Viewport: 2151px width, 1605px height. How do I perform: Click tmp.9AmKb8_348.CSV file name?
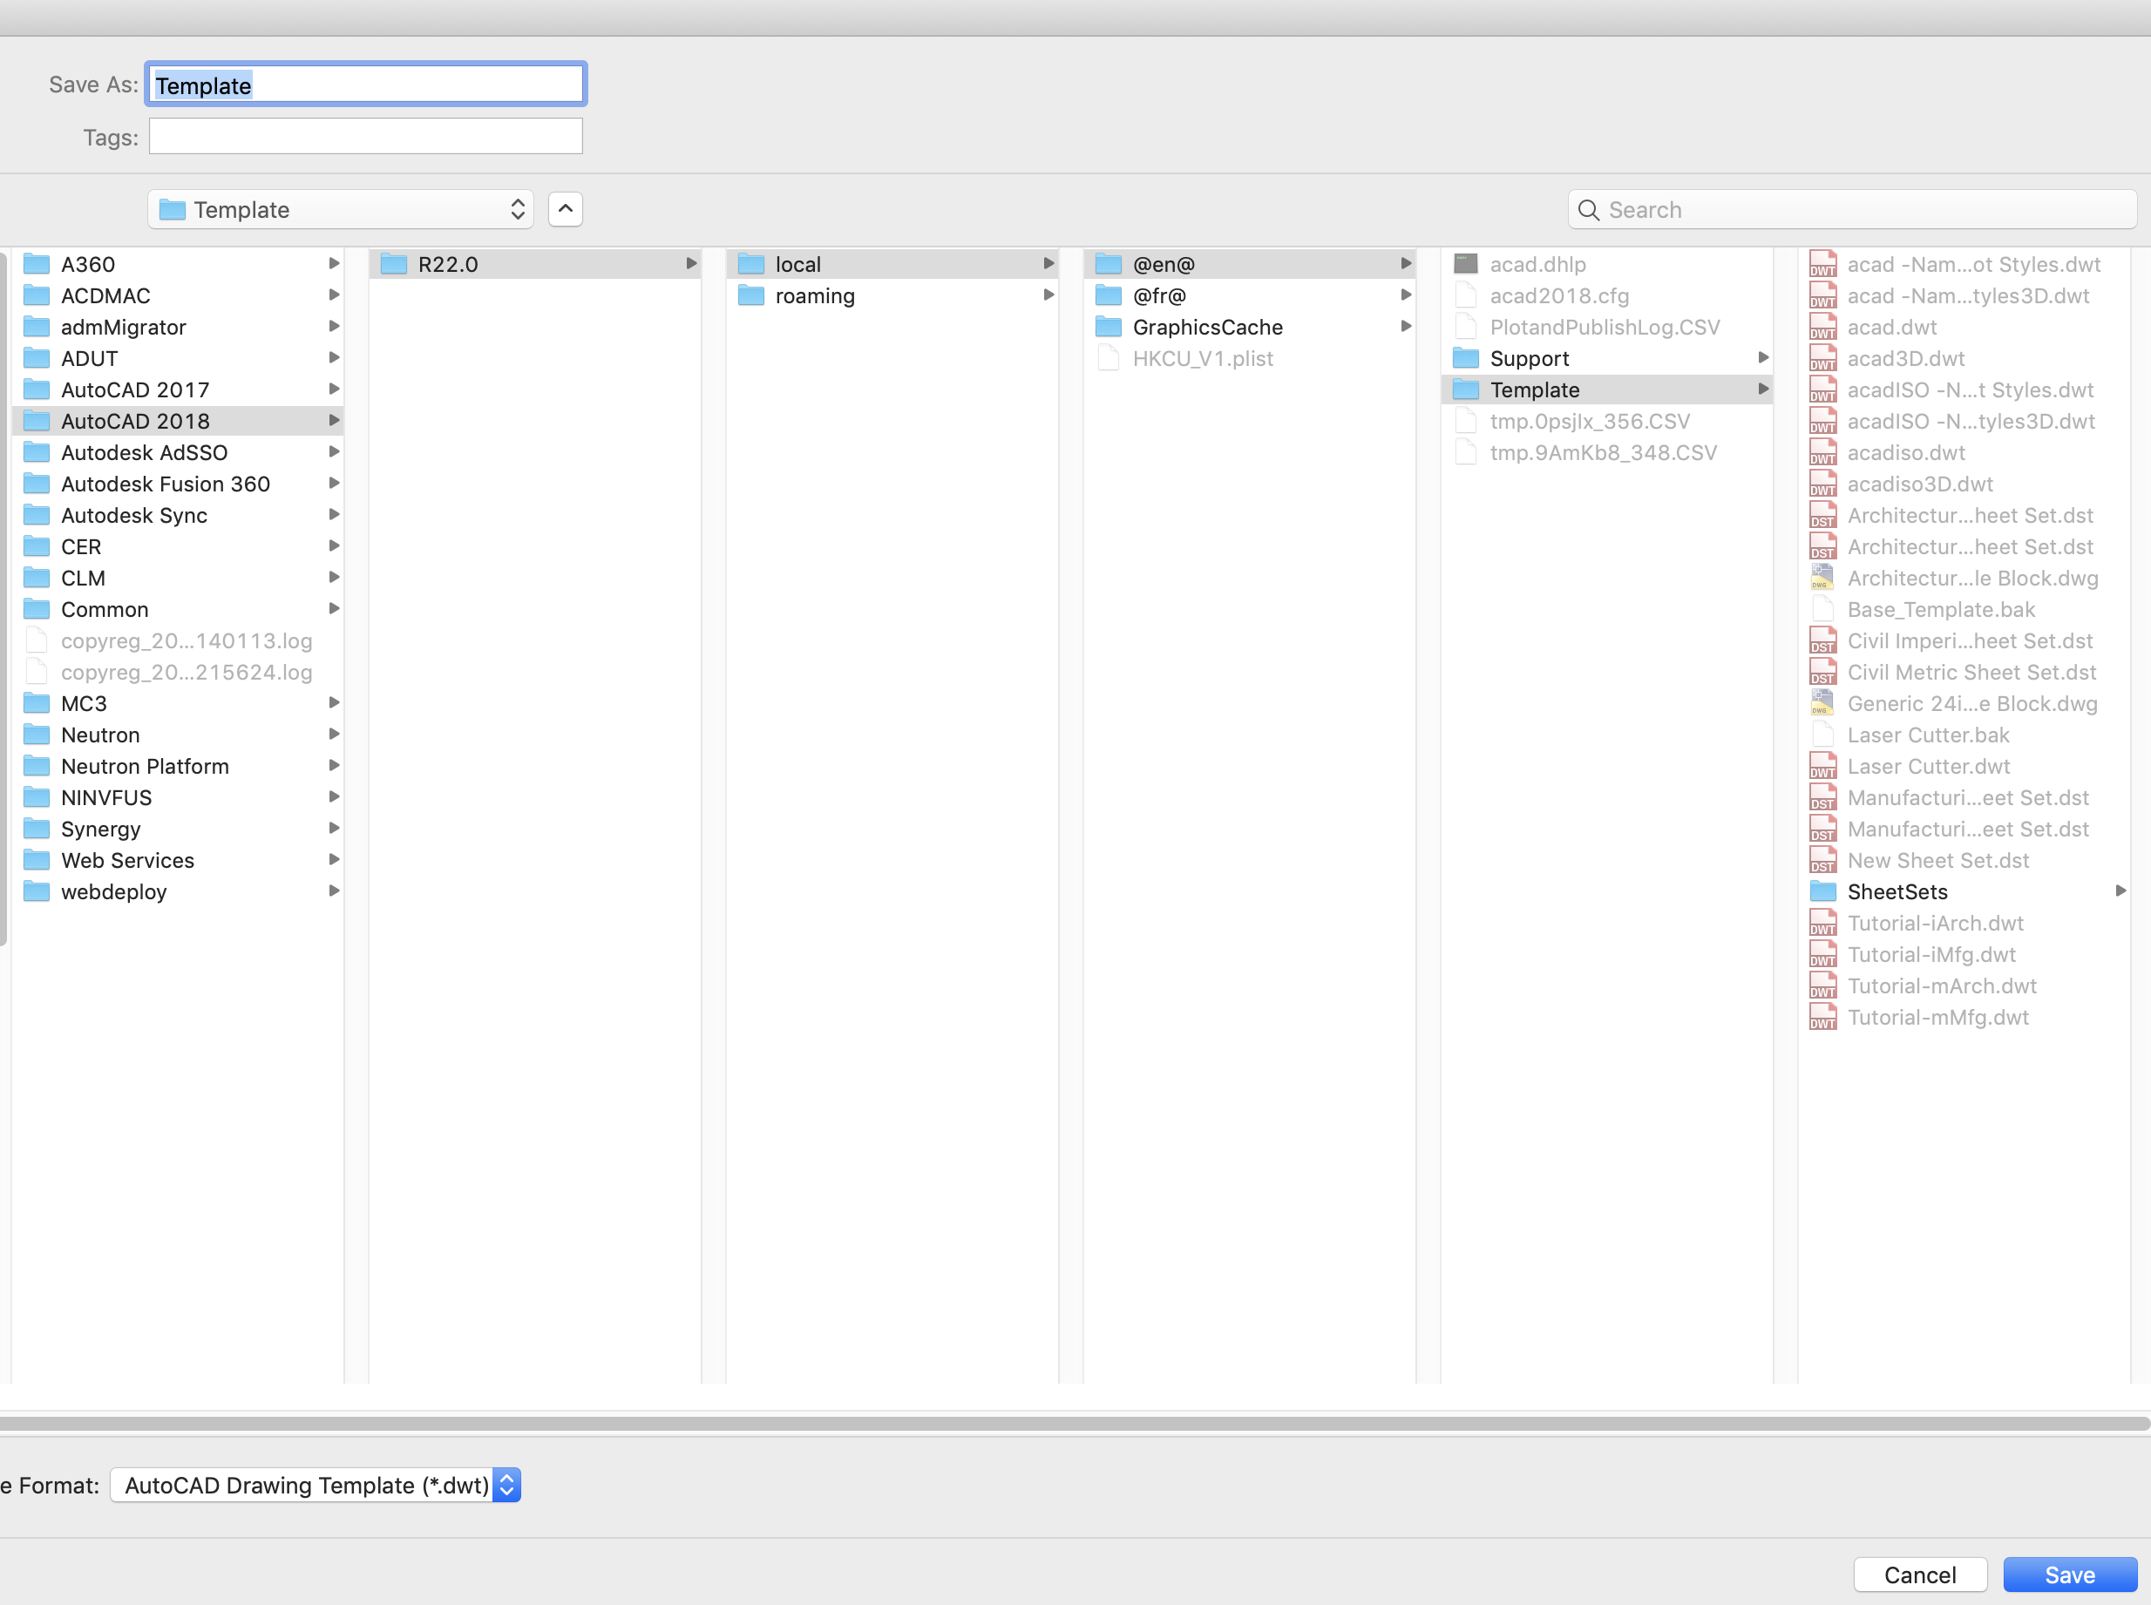click(1603, 453)
